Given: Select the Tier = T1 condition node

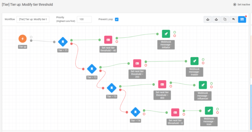Looking at the screenshot, I should point(63,42).
